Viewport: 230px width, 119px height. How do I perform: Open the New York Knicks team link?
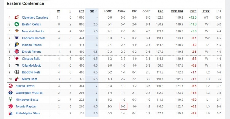(33, 31)
